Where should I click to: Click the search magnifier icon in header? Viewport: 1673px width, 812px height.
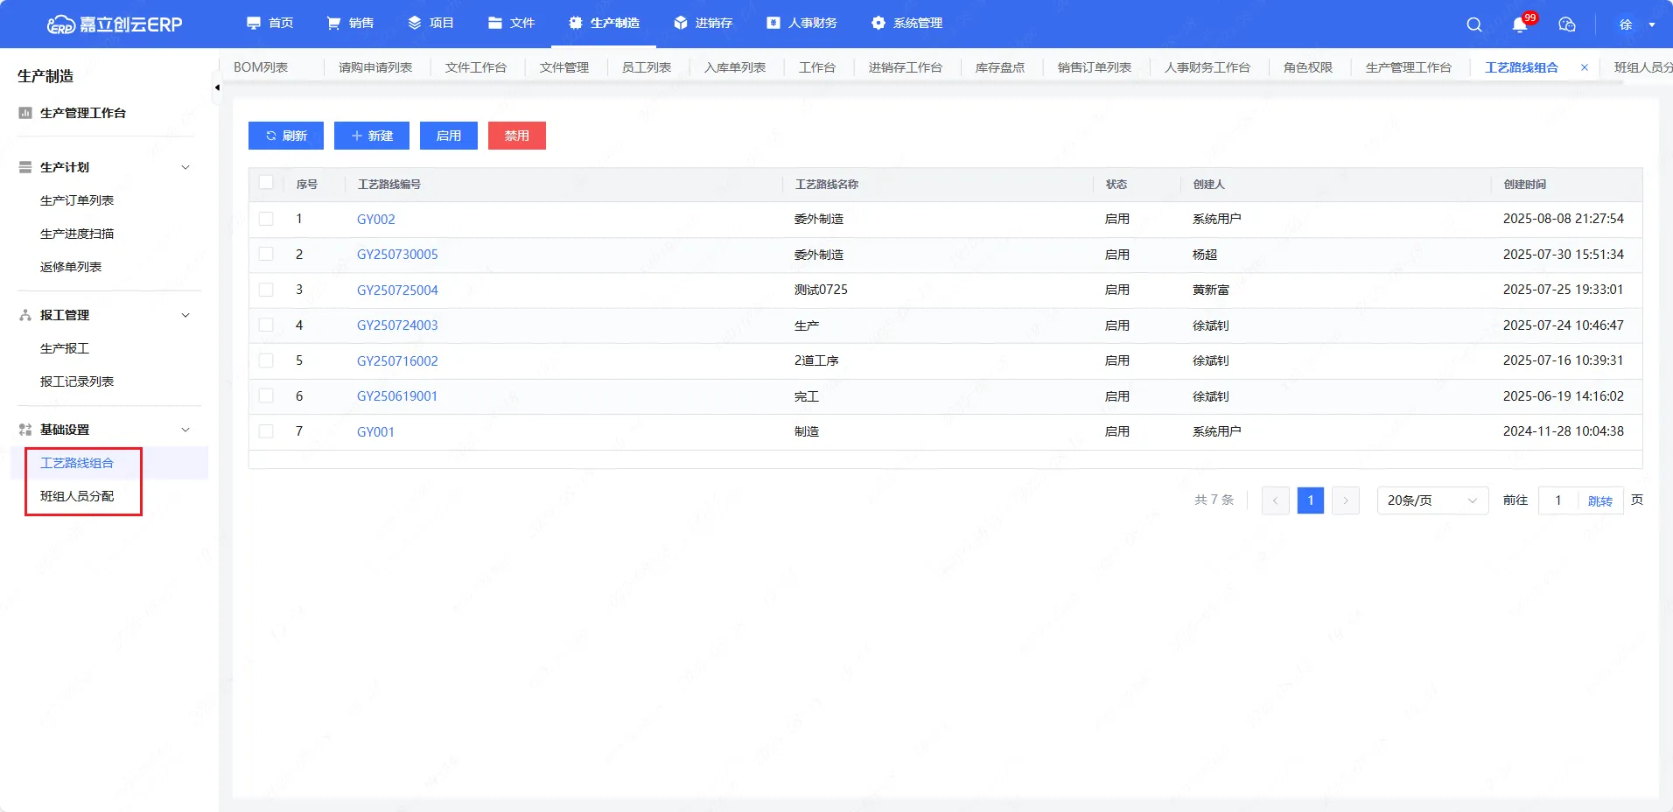(x=1474, y=24)
